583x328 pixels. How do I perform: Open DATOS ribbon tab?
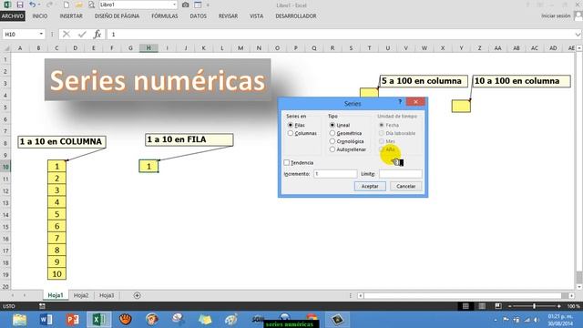coord(199,16)
